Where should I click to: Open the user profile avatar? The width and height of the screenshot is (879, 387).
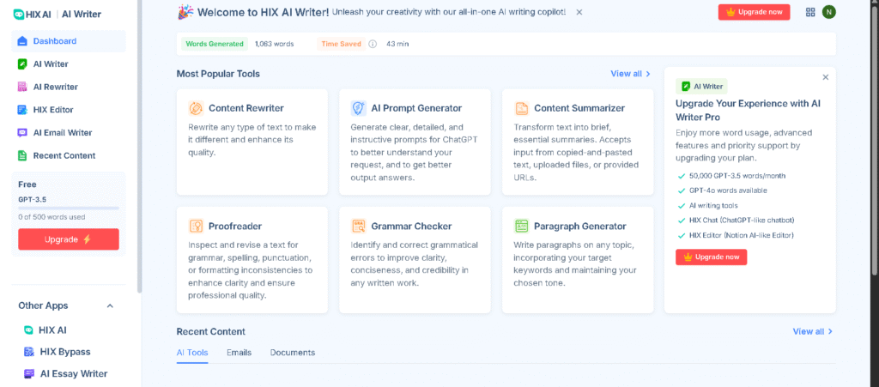coord(828,12)
